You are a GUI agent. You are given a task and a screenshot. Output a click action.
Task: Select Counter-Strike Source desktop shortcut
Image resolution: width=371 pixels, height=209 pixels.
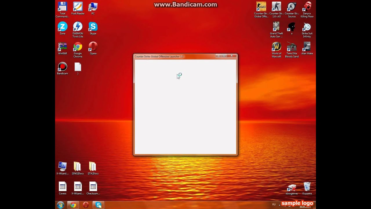[292, 10]
